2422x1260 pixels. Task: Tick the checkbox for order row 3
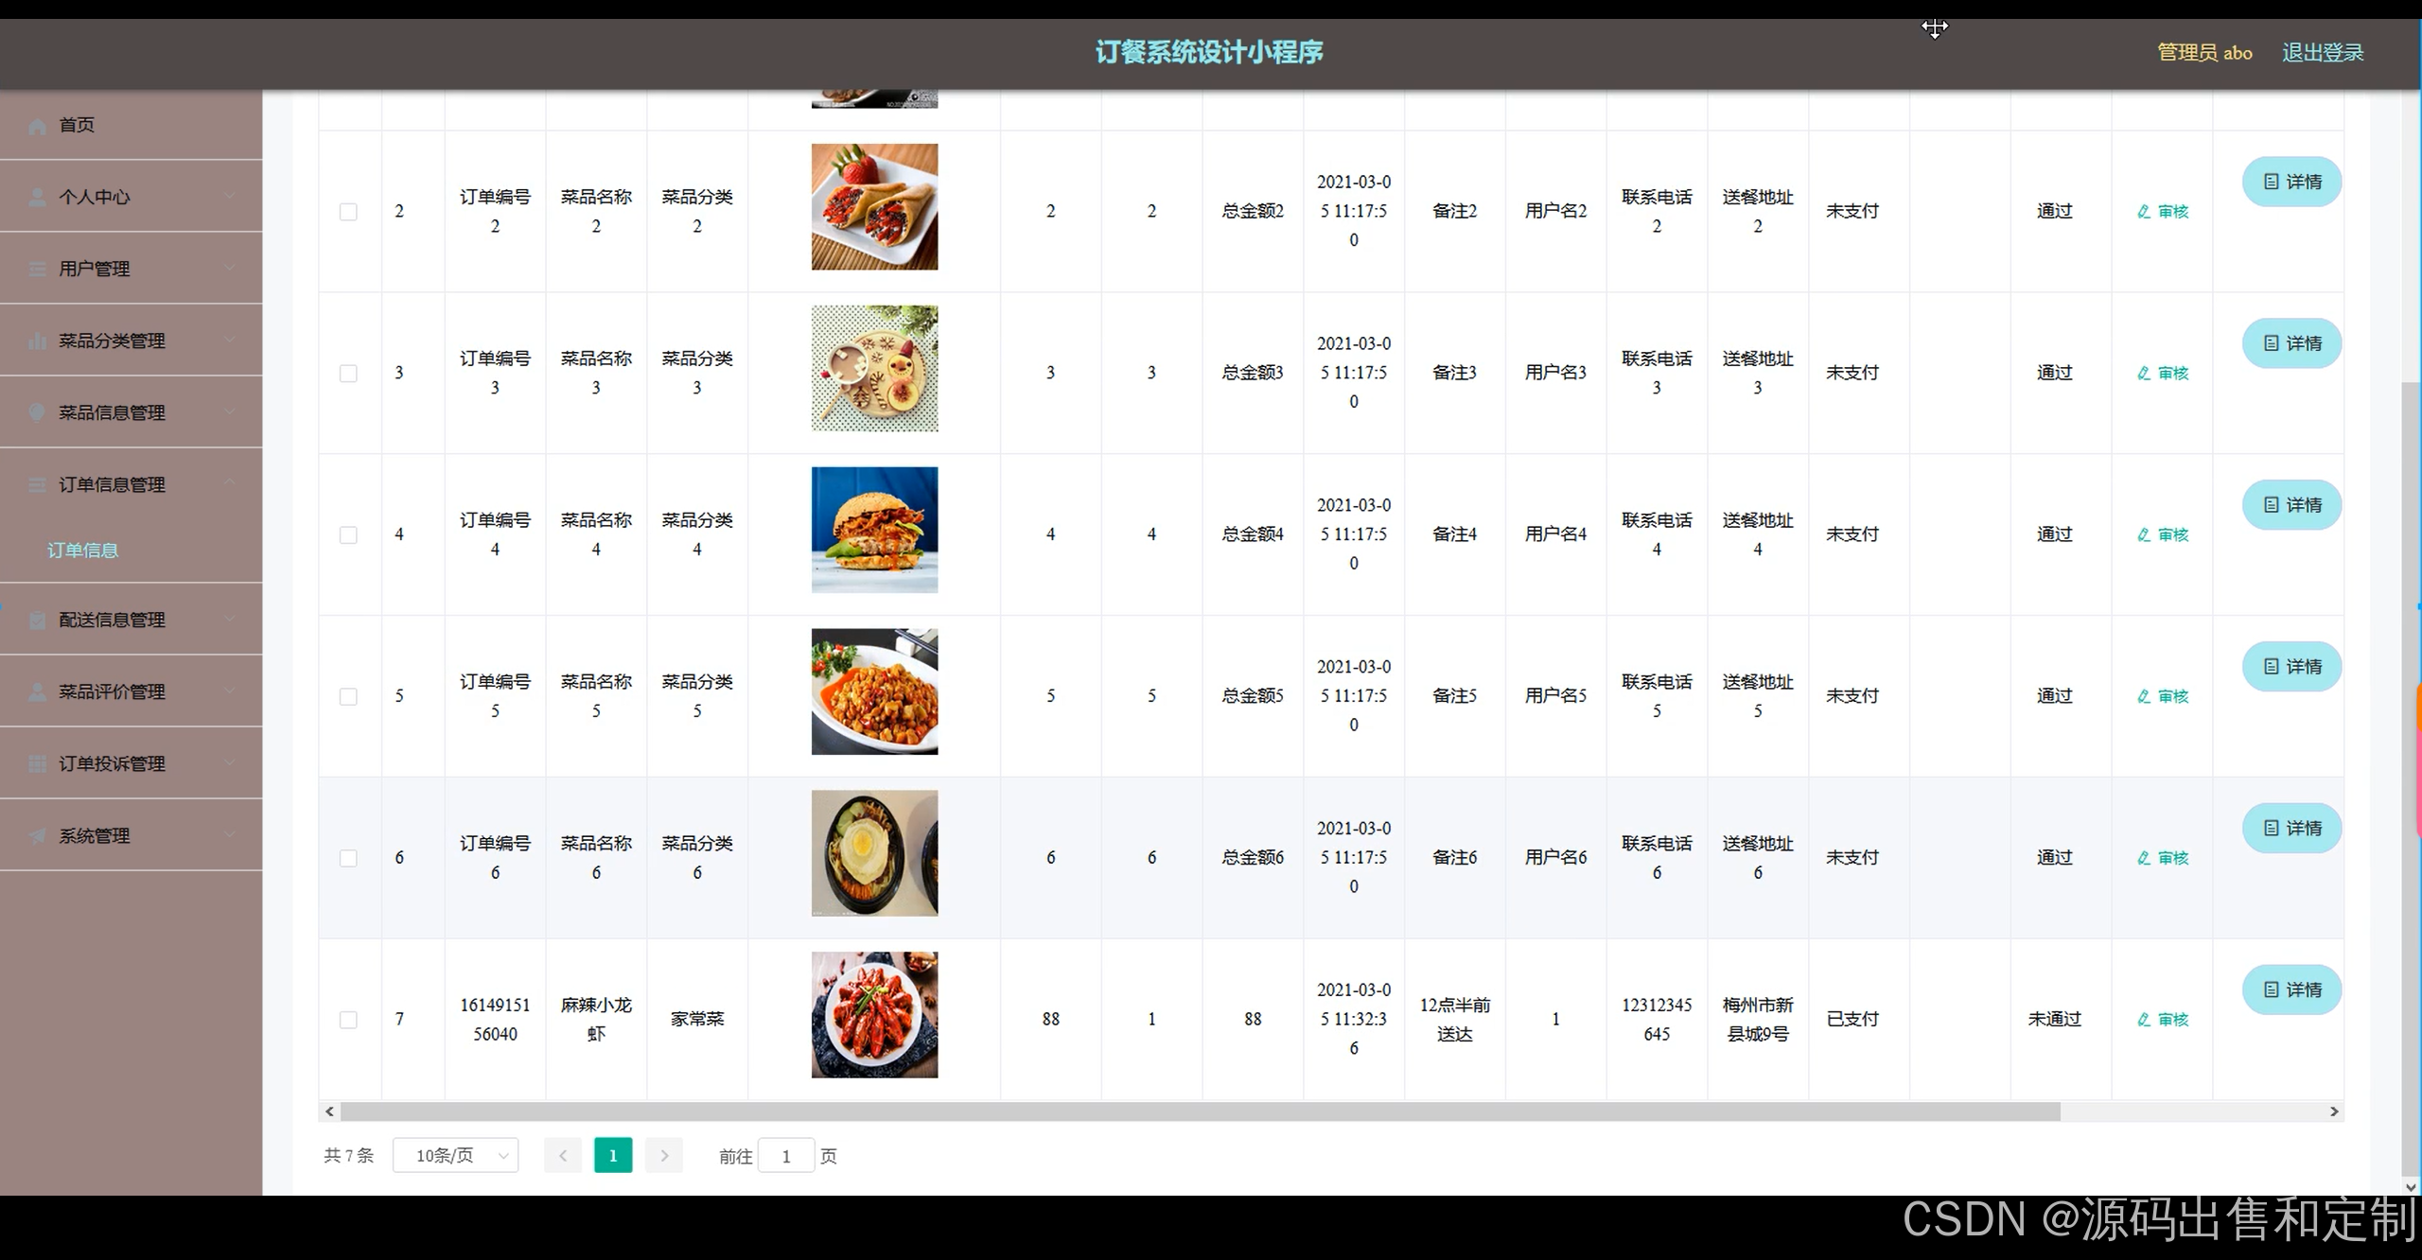point(348,374)
